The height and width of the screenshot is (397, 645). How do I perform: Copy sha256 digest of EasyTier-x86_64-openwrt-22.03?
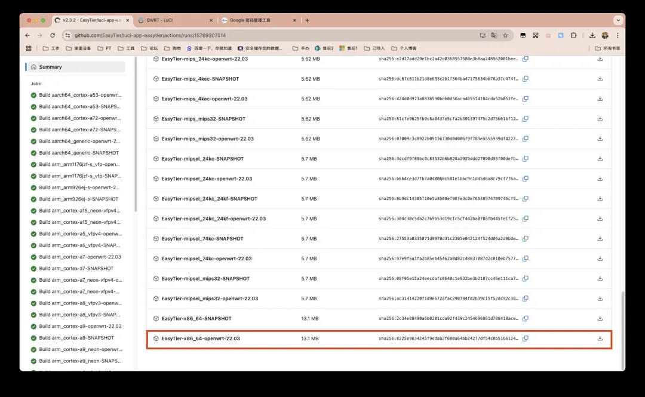click(x=526, y=338)
